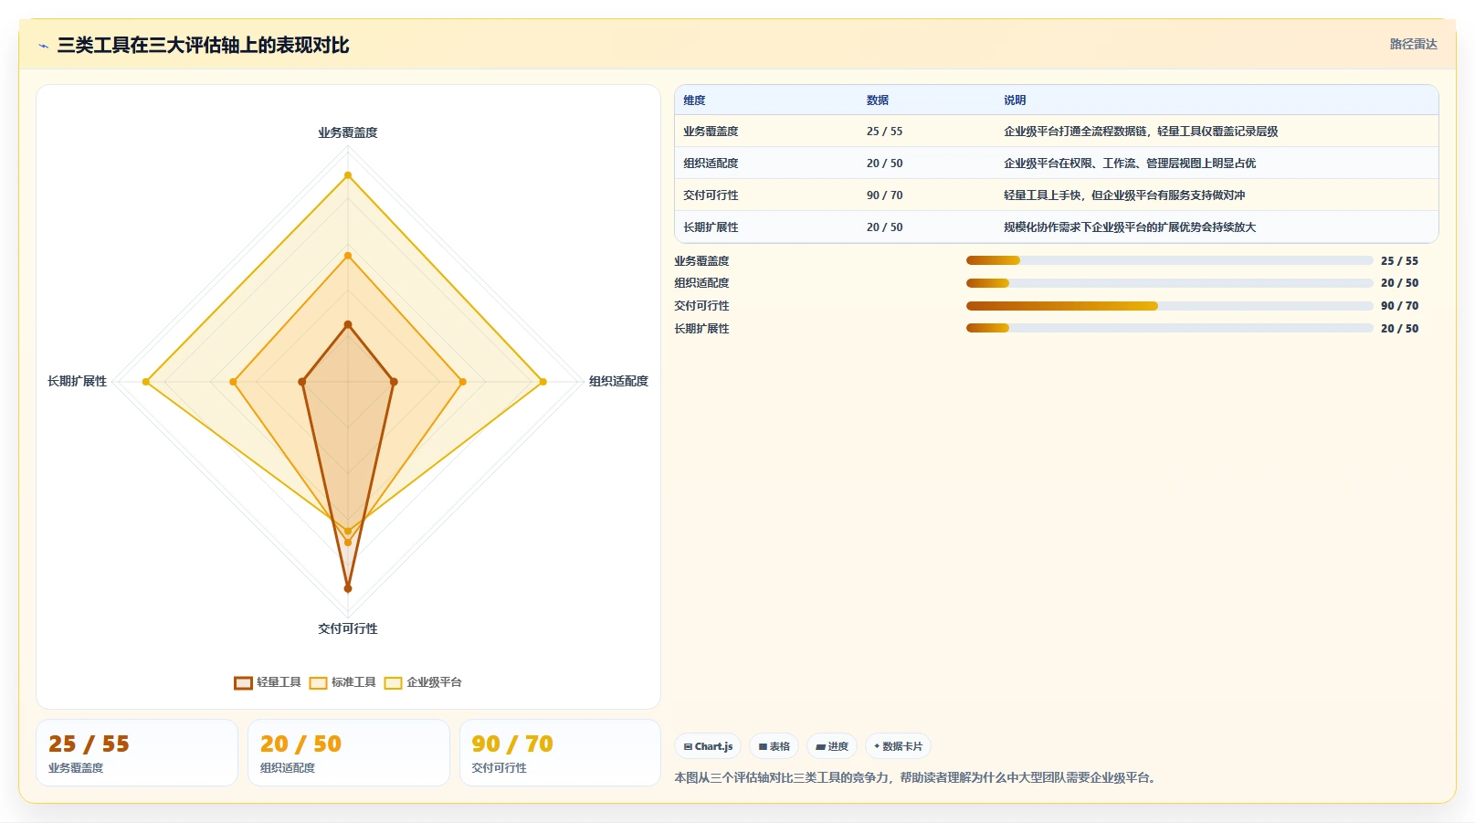Viewport: 1475px width, 823px height.
Task: Click the 企业级平台 data point on 业务覆盖度 axis
Action: click(347, 175)
